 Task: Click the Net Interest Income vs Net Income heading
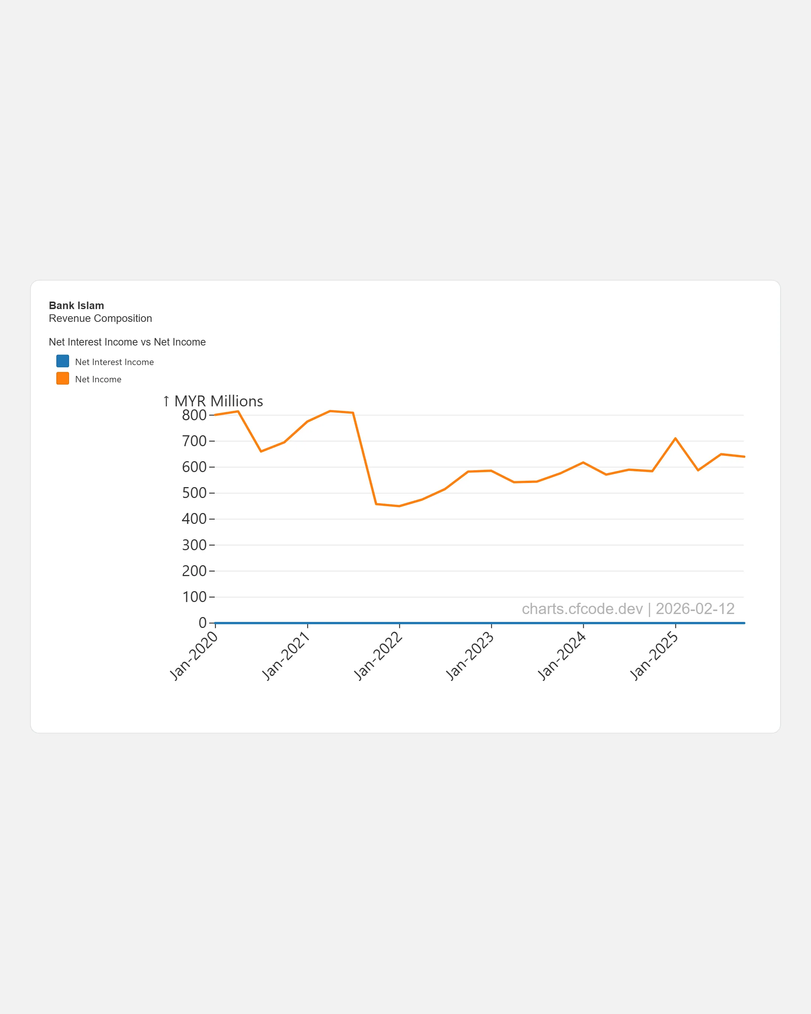127,342
